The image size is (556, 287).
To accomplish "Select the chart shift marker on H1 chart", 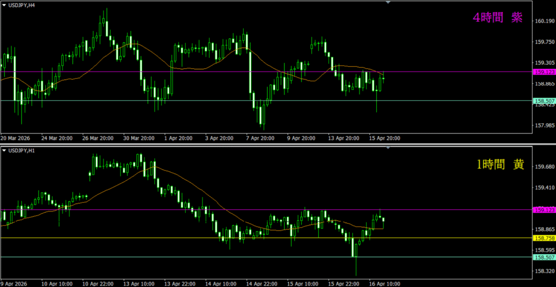I will (388, 148).
